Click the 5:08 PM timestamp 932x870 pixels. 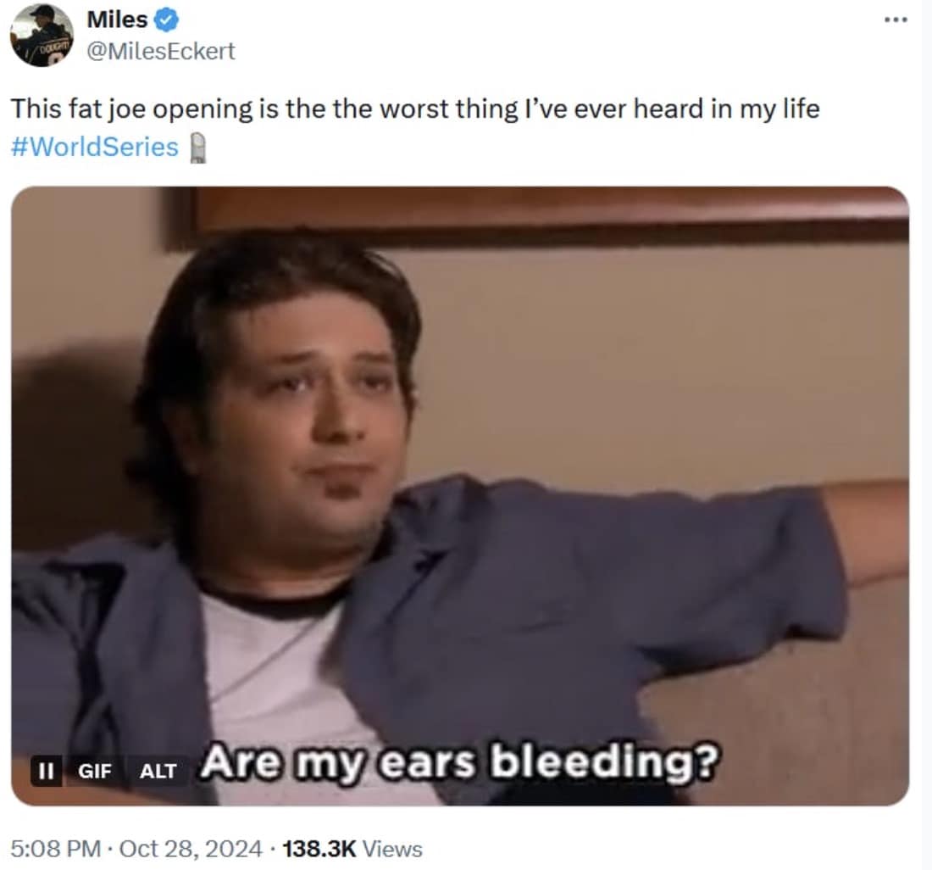(x=56, y=849)
